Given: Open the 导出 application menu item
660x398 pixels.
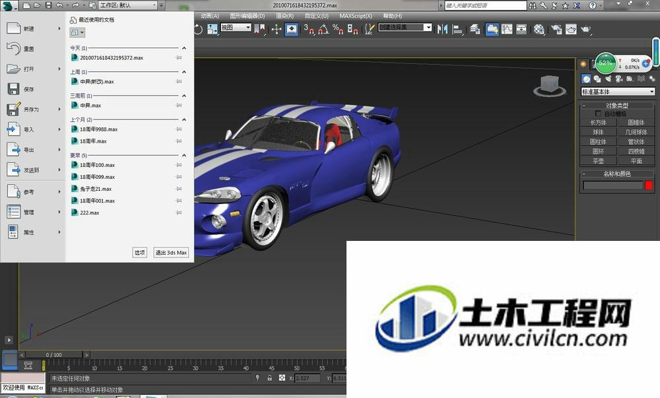Looking at the screenshot, I should 33,150.
